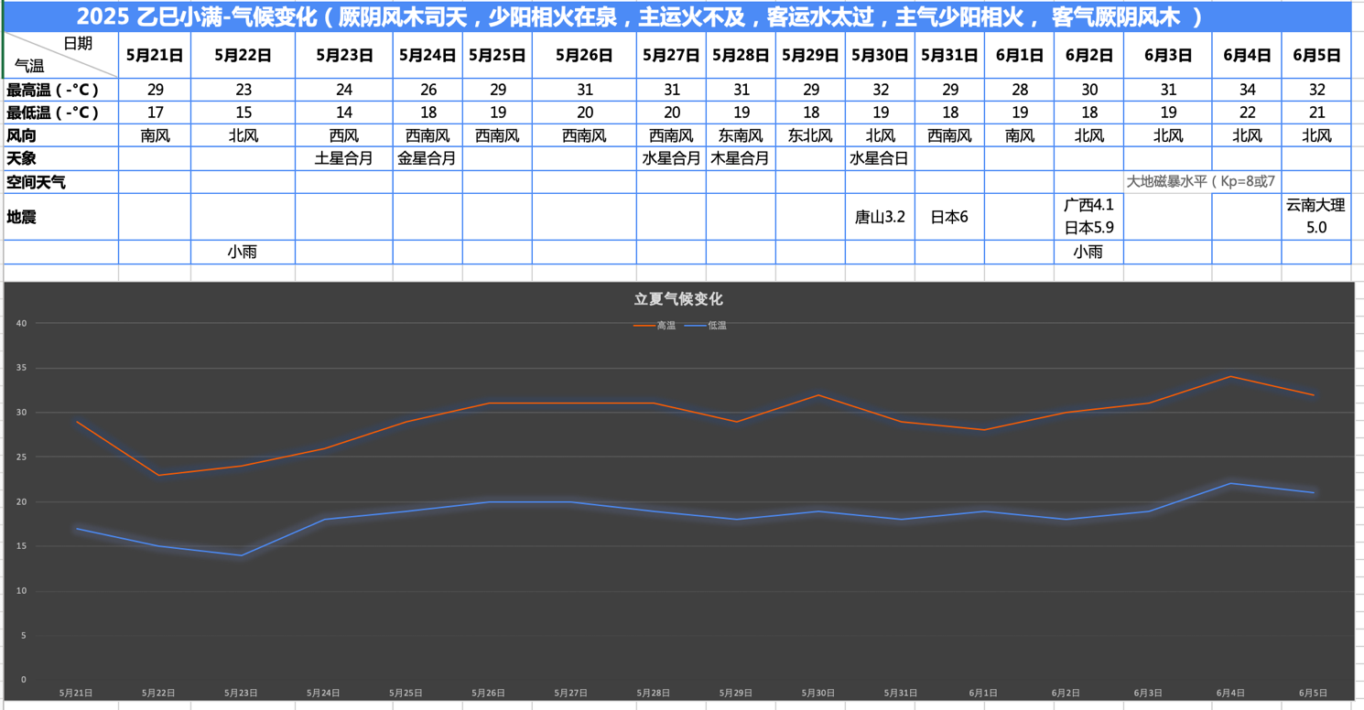This screenshot has width=1364, height=710.
Task: Select the 低温 legend entry in chart
Action: 706,326
